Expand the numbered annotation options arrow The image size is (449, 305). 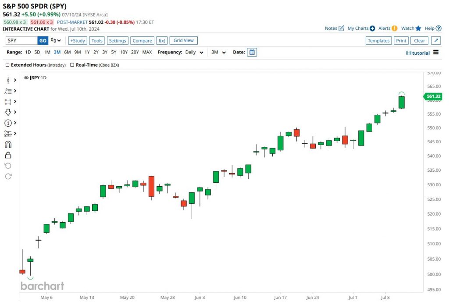15,123
